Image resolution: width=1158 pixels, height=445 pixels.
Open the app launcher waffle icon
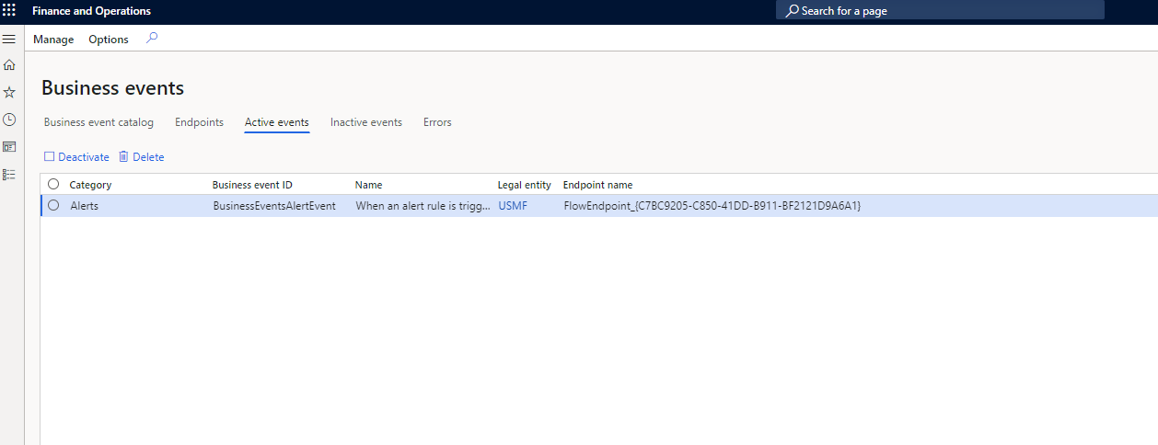(x=9, y=11)
